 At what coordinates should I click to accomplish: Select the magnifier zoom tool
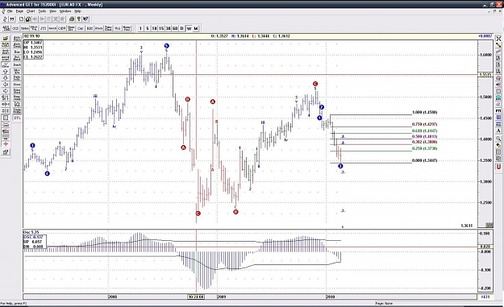tap(498, 139)
